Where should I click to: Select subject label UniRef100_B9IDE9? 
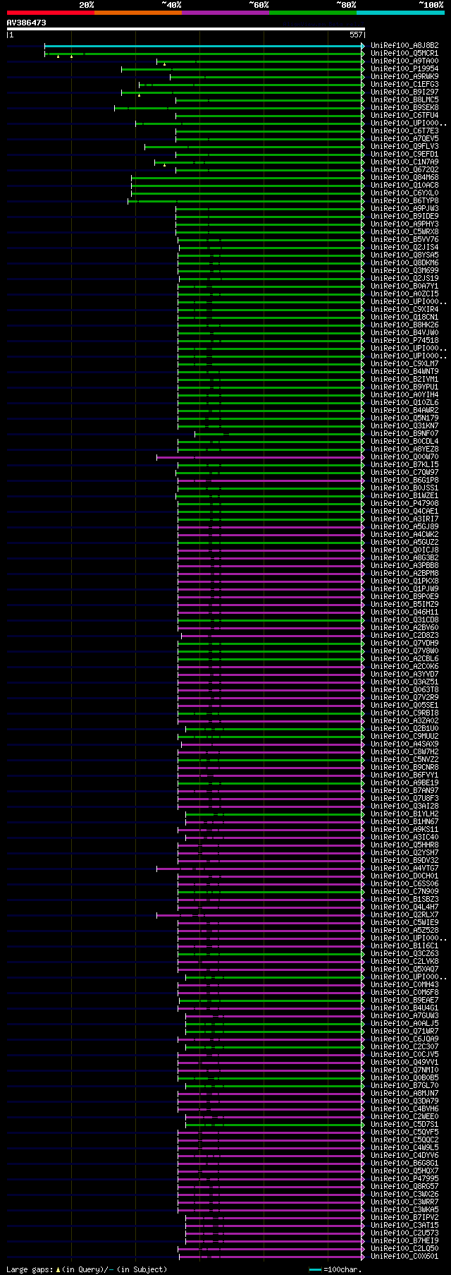pos(404,217)
